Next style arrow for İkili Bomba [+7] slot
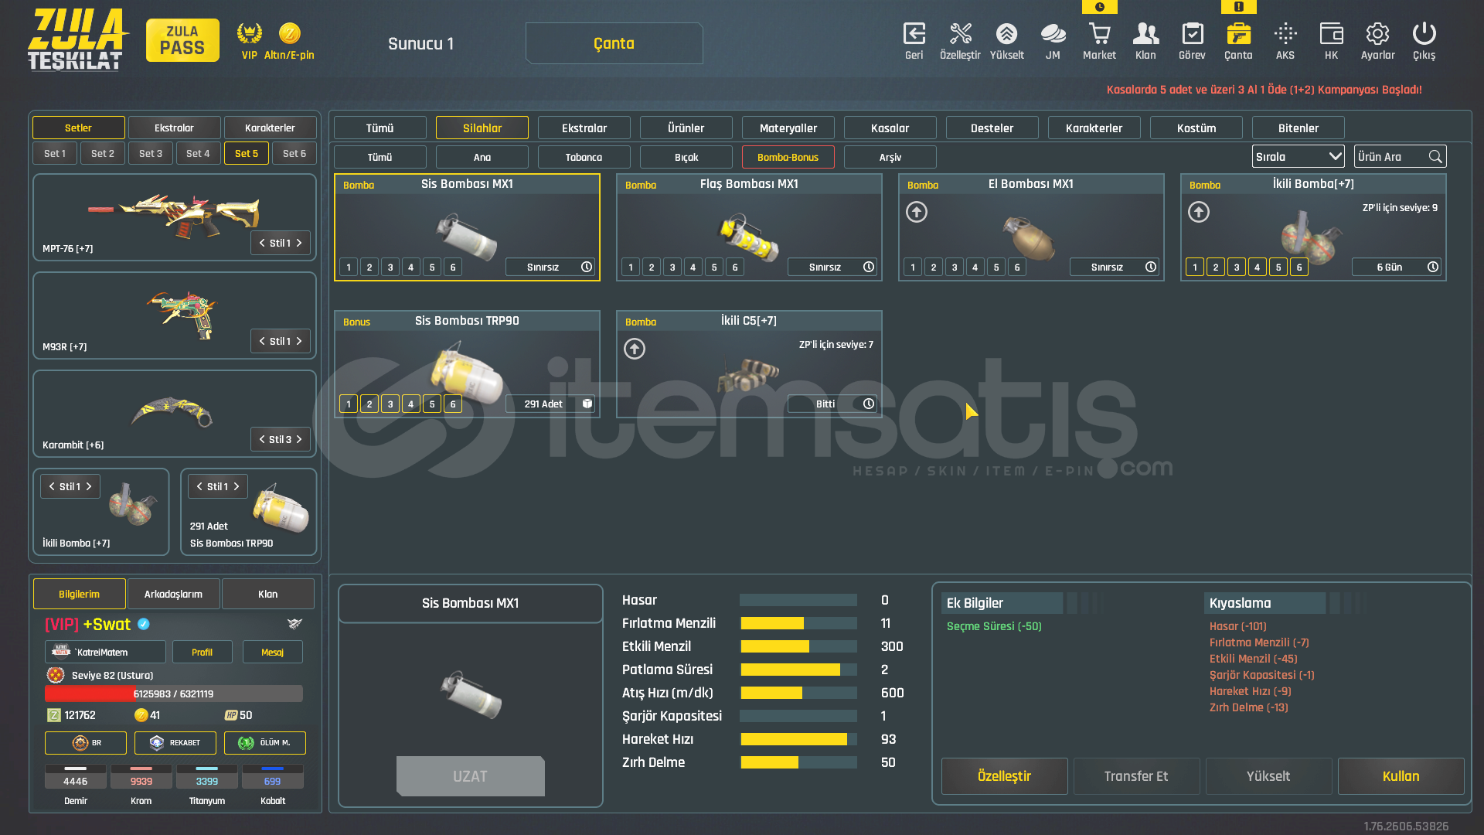The image size is (1484, 835). click(89, 486)
